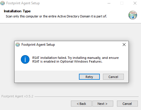The image size is (141, 110).
Task: Close the inner Footprint Agent Setup dialog
Action: point(124,45)
